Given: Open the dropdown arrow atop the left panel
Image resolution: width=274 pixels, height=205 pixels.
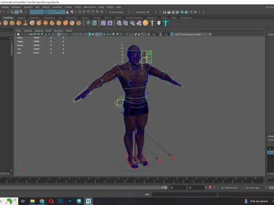Looking at the screenshot, I should (10, 38).
